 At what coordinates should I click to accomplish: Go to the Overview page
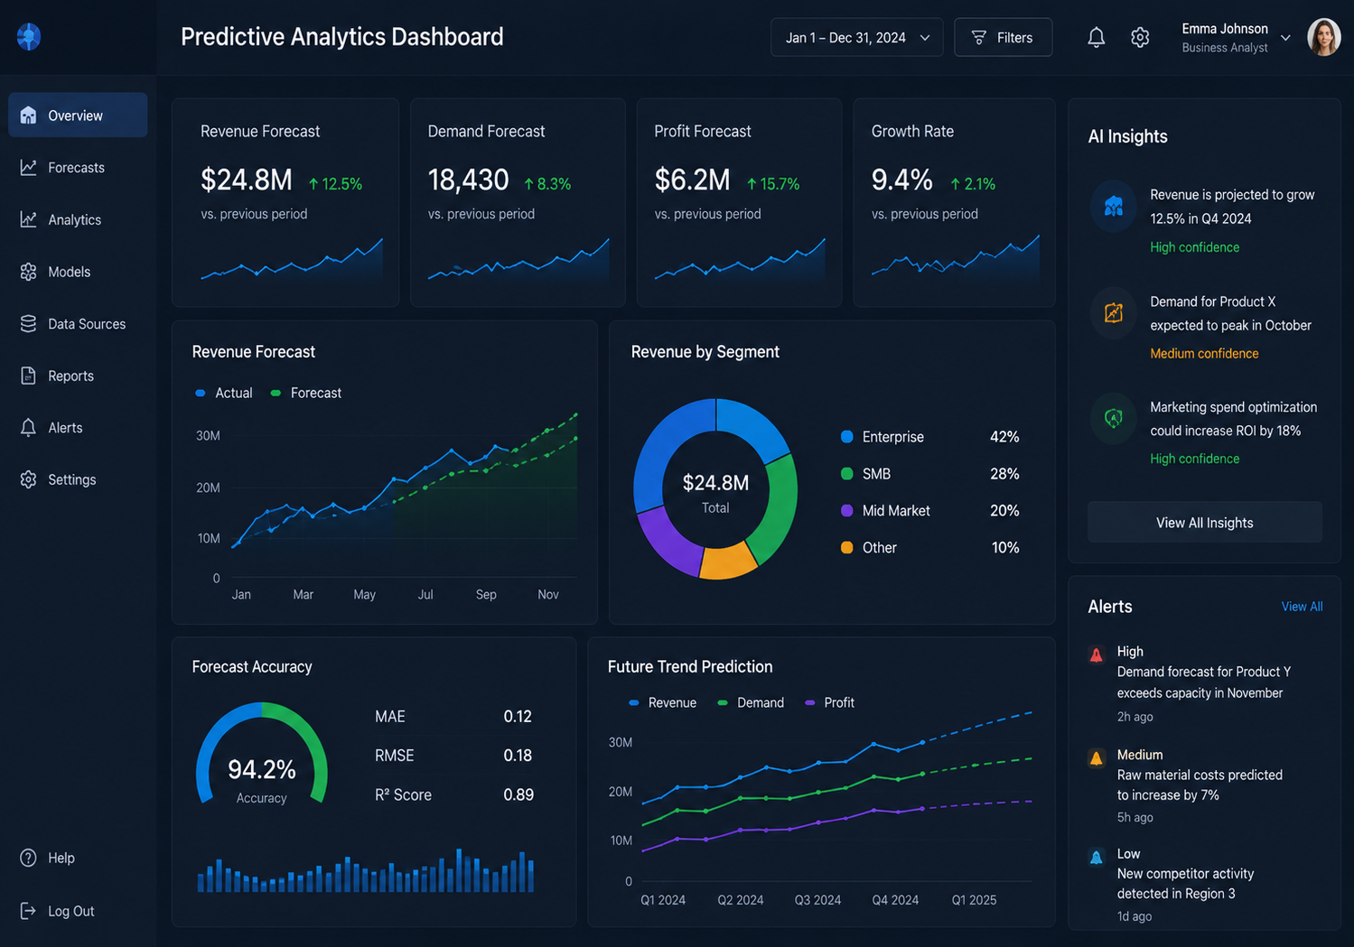point(78,116)
